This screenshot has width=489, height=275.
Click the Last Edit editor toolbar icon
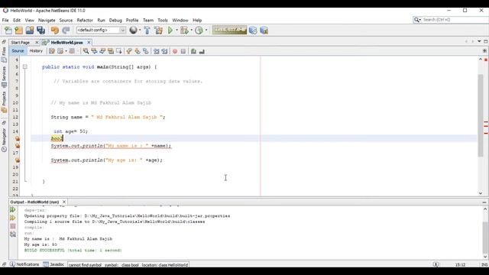coord(52,51)
